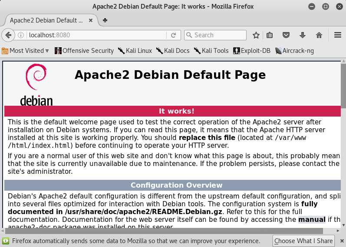Click the search magnifier icon

(x=189, y=35)
